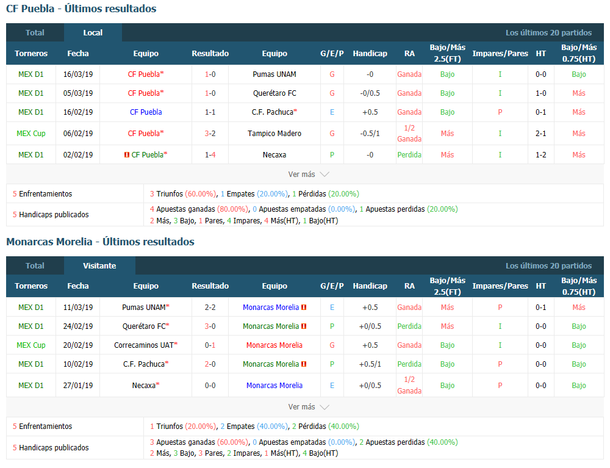Open Monarcas Morelia link in 20/02/19 row
610x468 pixels.
coord(274,345)
